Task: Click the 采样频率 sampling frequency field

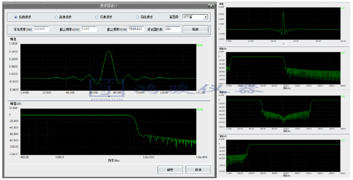Action: [41, 29]
